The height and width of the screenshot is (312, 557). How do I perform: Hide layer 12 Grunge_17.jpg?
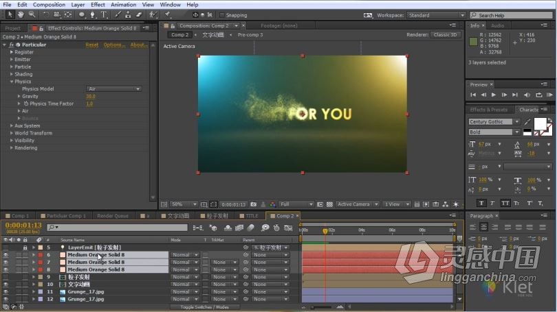(6, 299)
